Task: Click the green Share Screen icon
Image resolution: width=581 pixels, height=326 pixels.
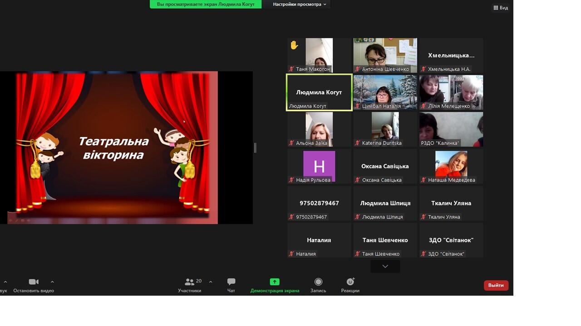Action: pos(275,282)
